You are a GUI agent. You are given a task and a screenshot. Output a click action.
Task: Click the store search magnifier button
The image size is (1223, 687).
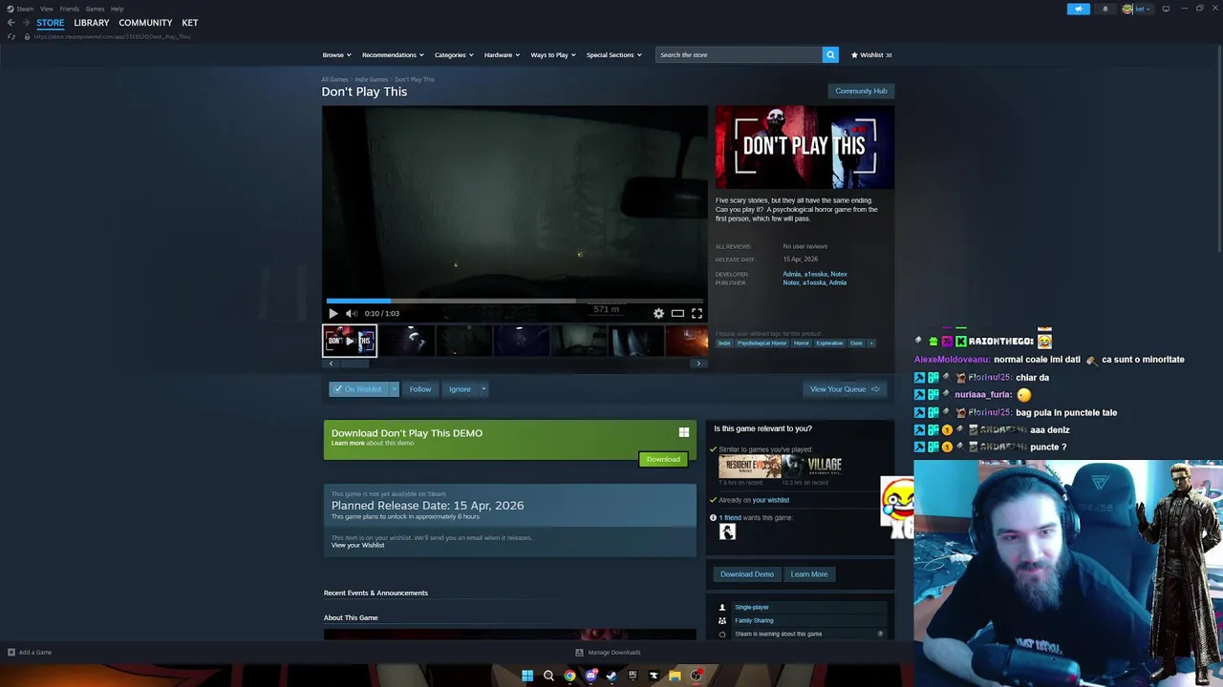(830, 54)
